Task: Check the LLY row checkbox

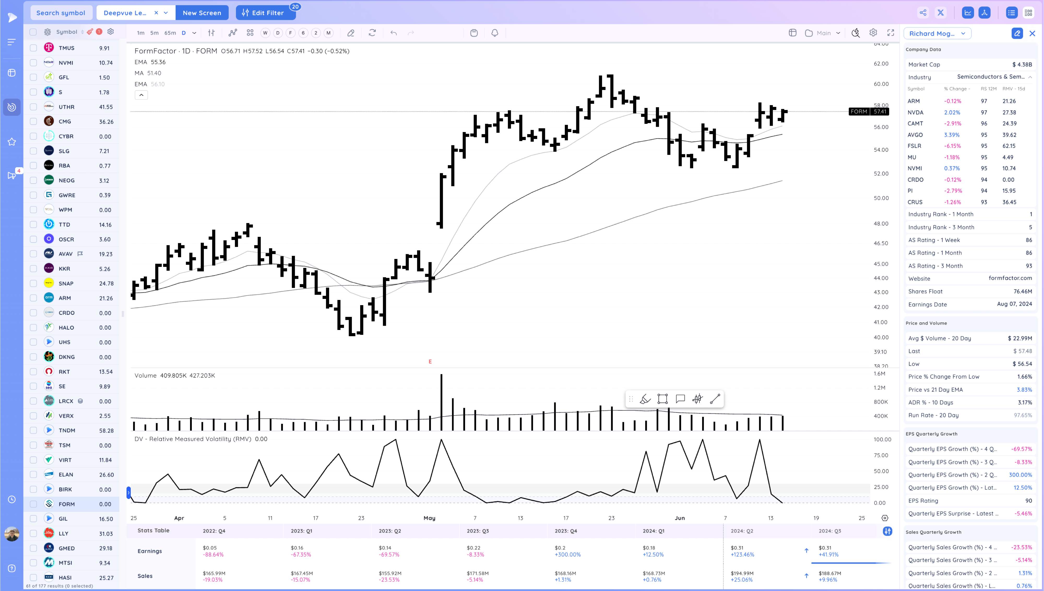Action: (33, 533)
